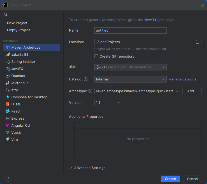Choose the Vue.js generator icon
Viewport: 207px width, 184px height.
pyautogui.click(x=8, y=132)
